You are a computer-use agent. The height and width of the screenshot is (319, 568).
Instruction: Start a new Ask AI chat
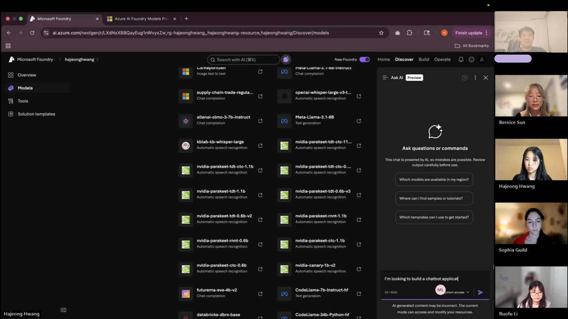[x=465, y=78]
